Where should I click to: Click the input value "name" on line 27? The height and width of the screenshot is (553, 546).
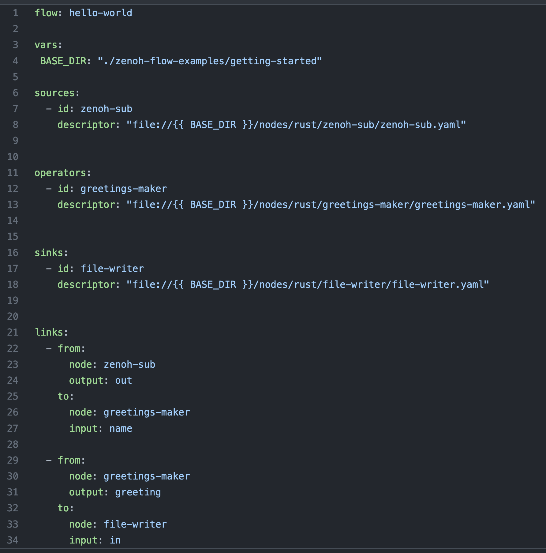(x=120, y=428)
